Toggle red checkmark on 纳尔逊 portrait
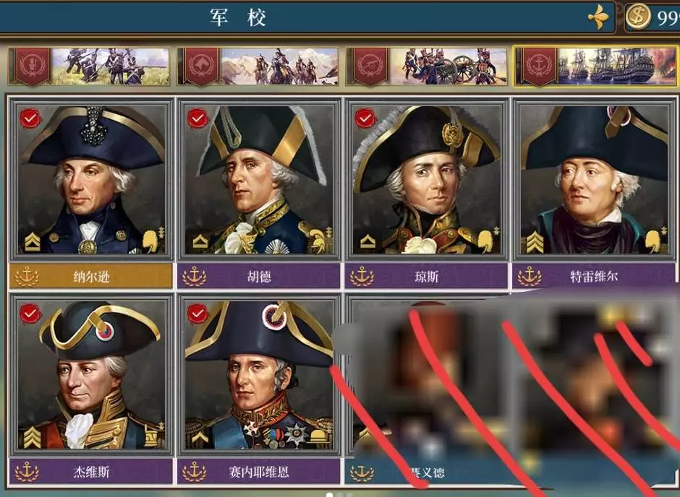This screenshot has height=497, width=680. click(x=30, y=118)
